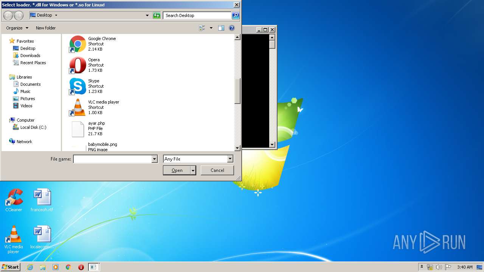Minimize the background console window

(259, 29)
